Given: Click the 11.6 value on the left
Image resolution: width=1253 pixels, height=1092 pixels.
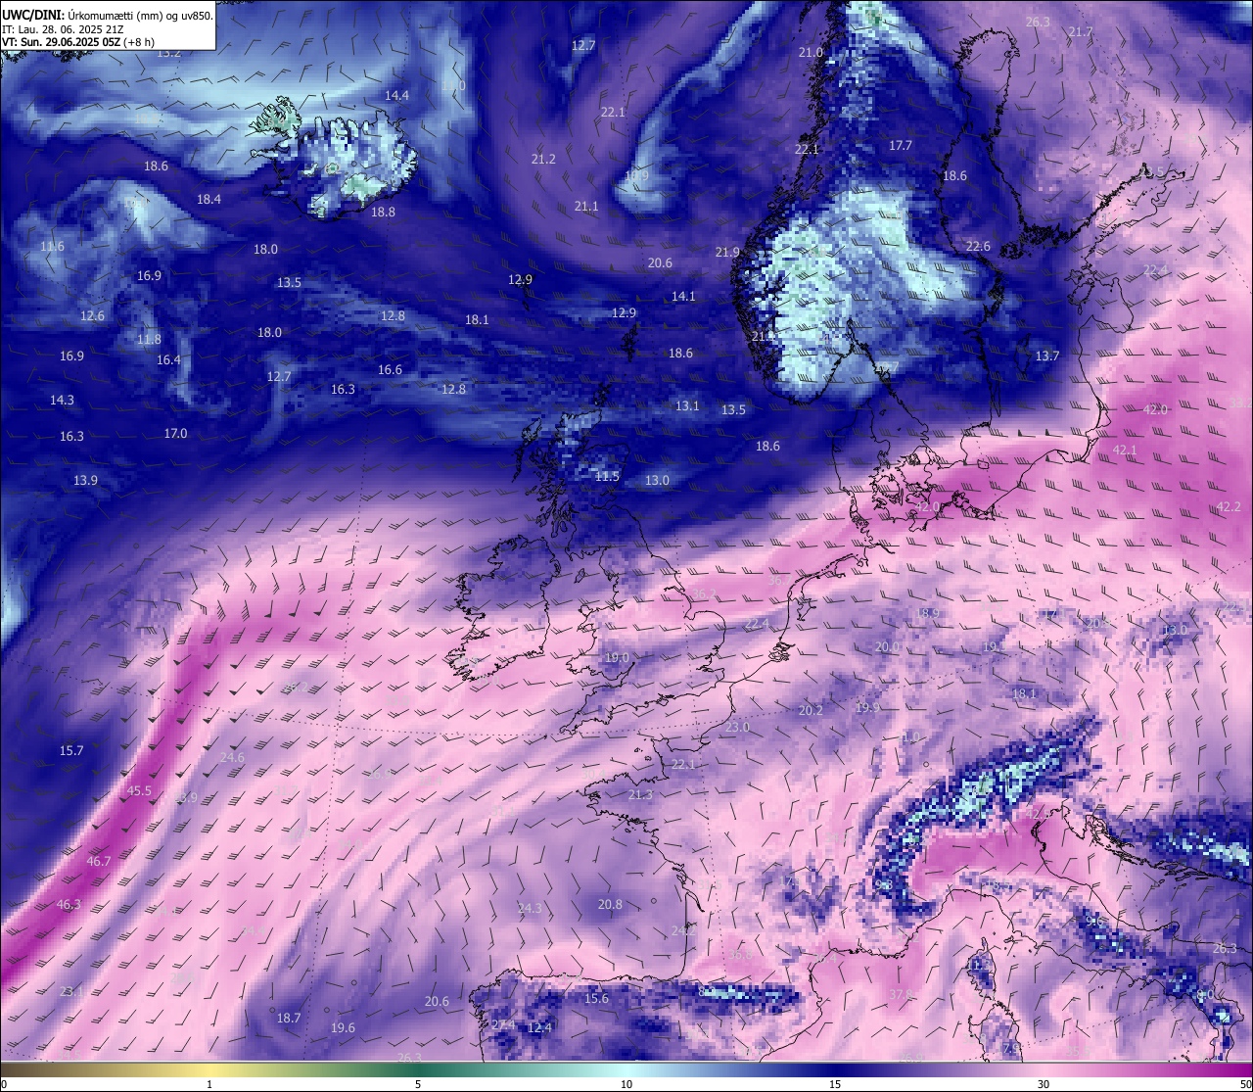Looking at the screenshot, I should (52, 246).
